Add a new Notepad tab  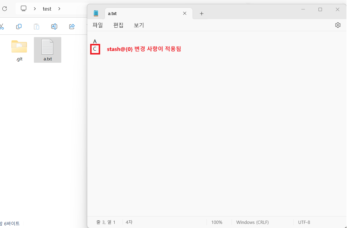tap(201, 14)
